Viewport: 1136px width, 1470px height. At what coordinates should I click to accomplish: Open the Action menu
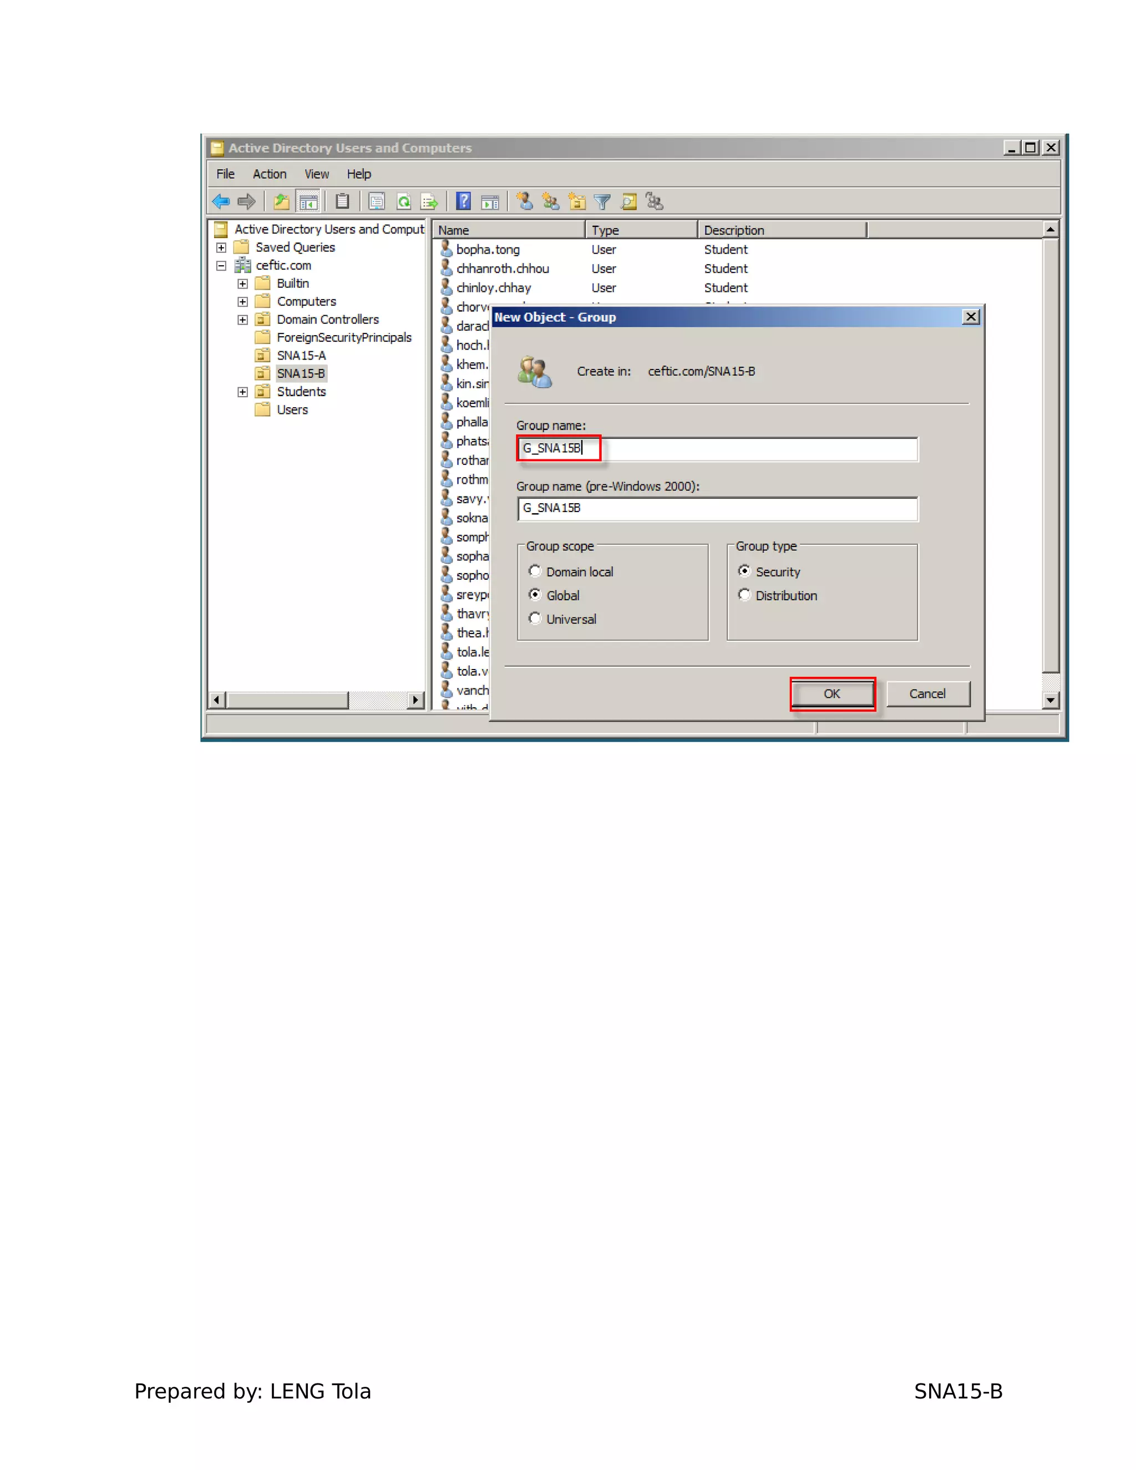(x=269, y=174)
